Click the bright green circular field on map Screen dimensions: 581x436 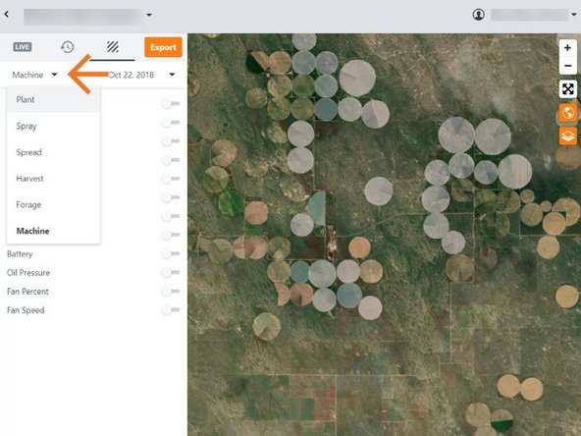231,202
